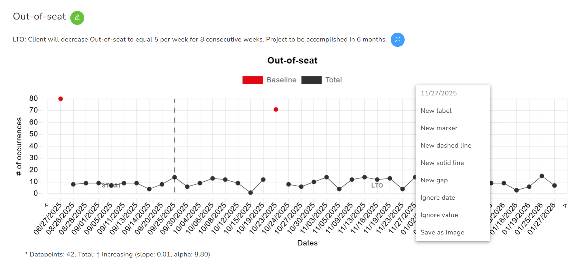Image resolution: width=579 pixels, height=271 pixels.
Task: Insert a New gap from the menu
Action: (x=434, y=180)
